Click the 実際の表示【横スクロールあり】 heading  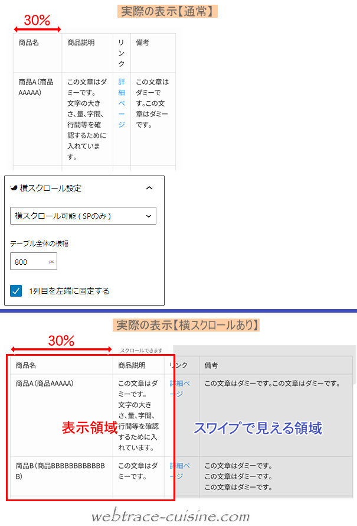tap(186, 324)
